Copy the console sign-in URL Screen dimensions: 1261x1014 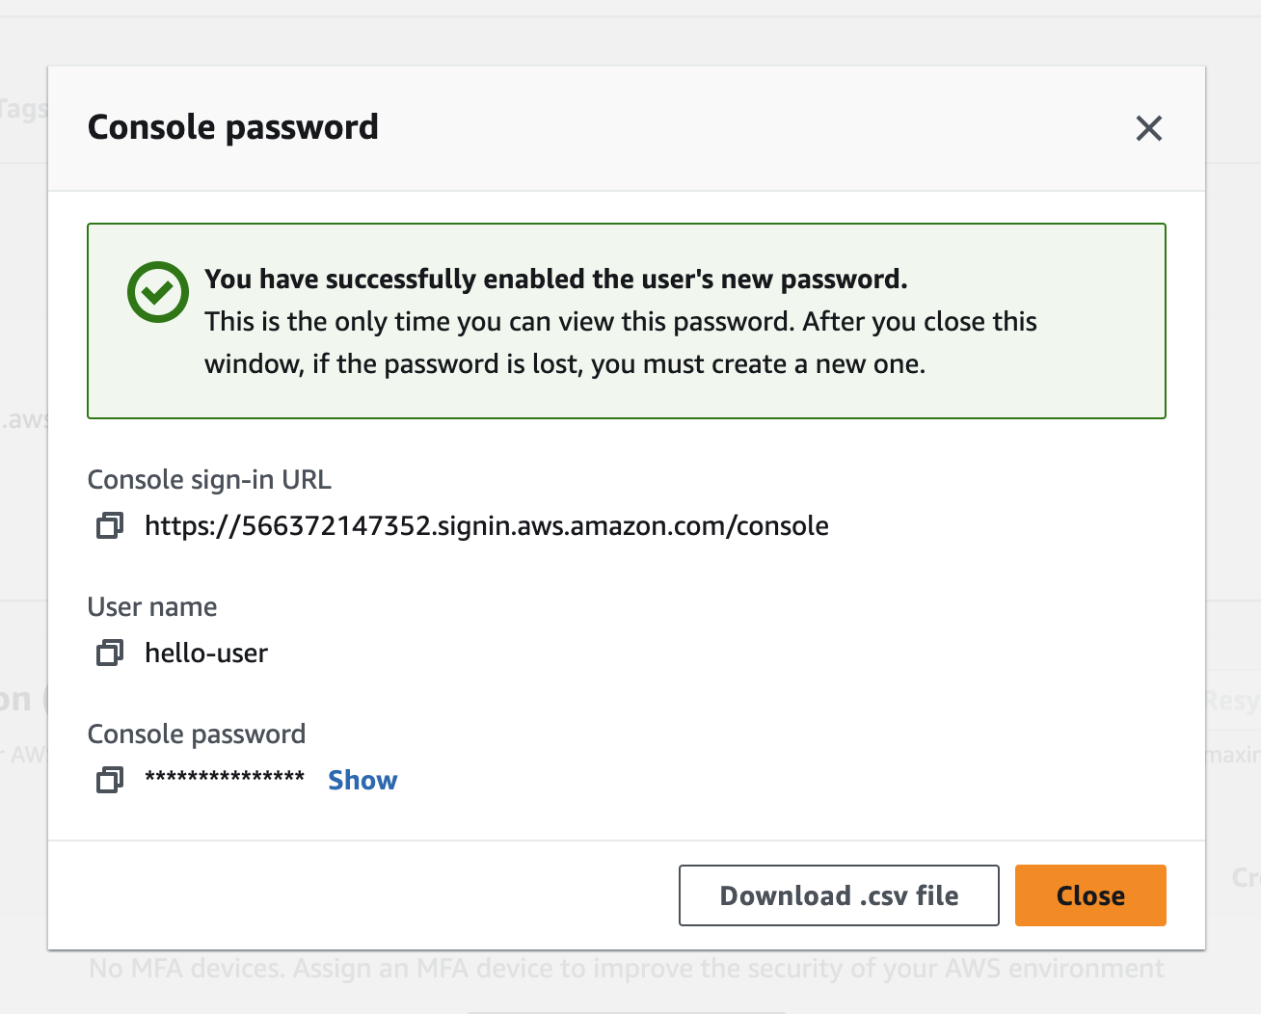(110, 525)
